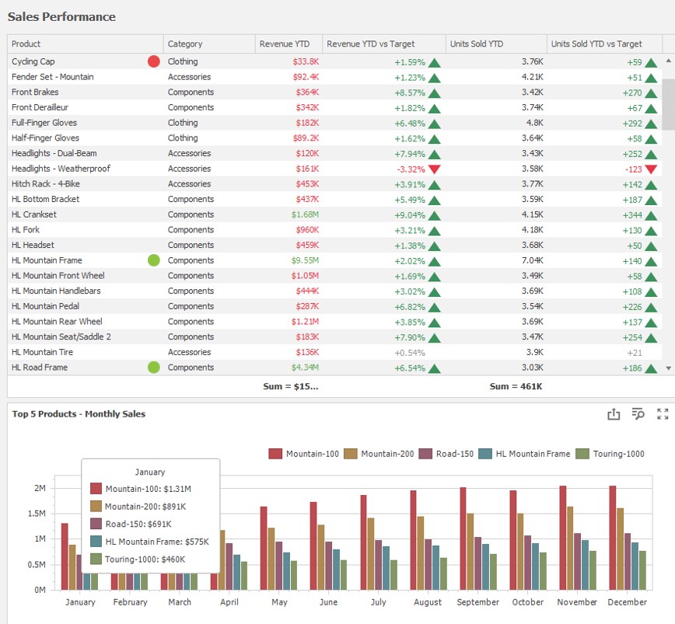
Task: Click the green indicator dot beside HL Road Frame
Action: coord(153,368)
